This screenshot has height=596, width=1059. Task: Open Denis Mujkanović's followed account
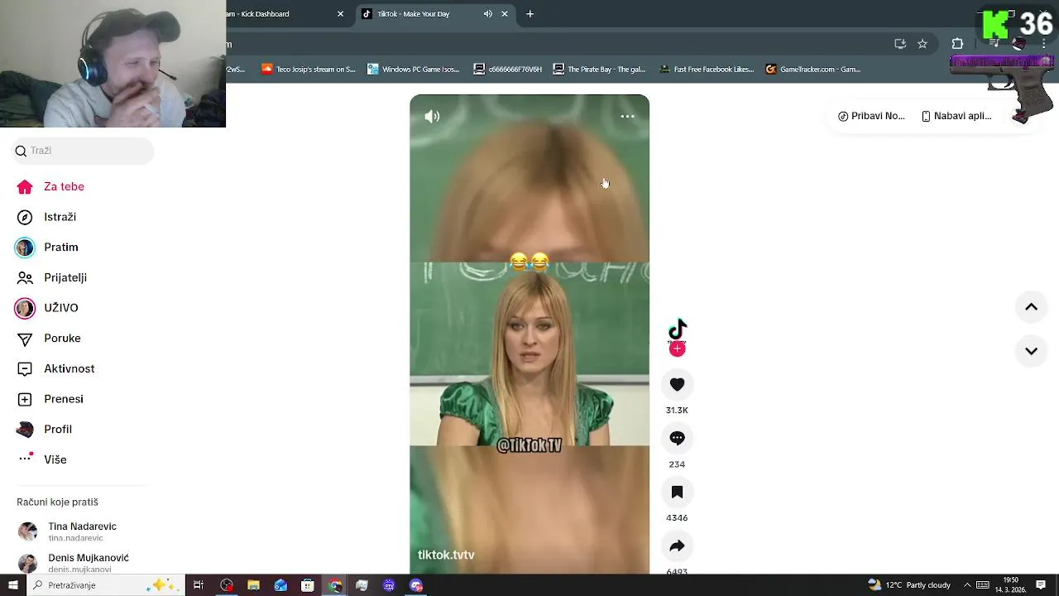click(x=83, y=563)
